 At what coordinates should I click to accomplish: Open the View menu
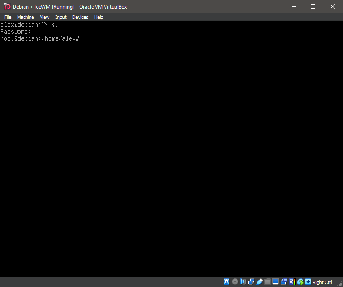point(44,17)
